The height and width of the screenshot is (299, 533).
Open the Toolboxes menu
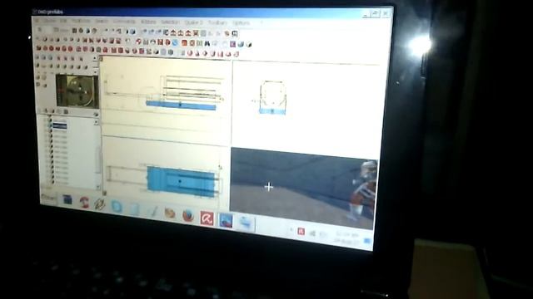[81, 21]
